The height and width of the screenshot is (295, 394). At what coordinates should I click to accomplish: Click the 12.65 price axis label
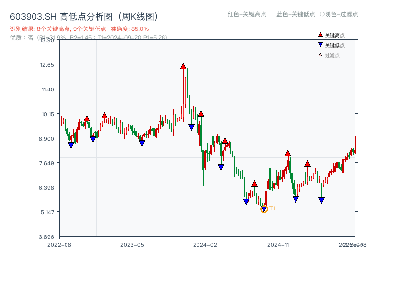click(x=47, y=65)
